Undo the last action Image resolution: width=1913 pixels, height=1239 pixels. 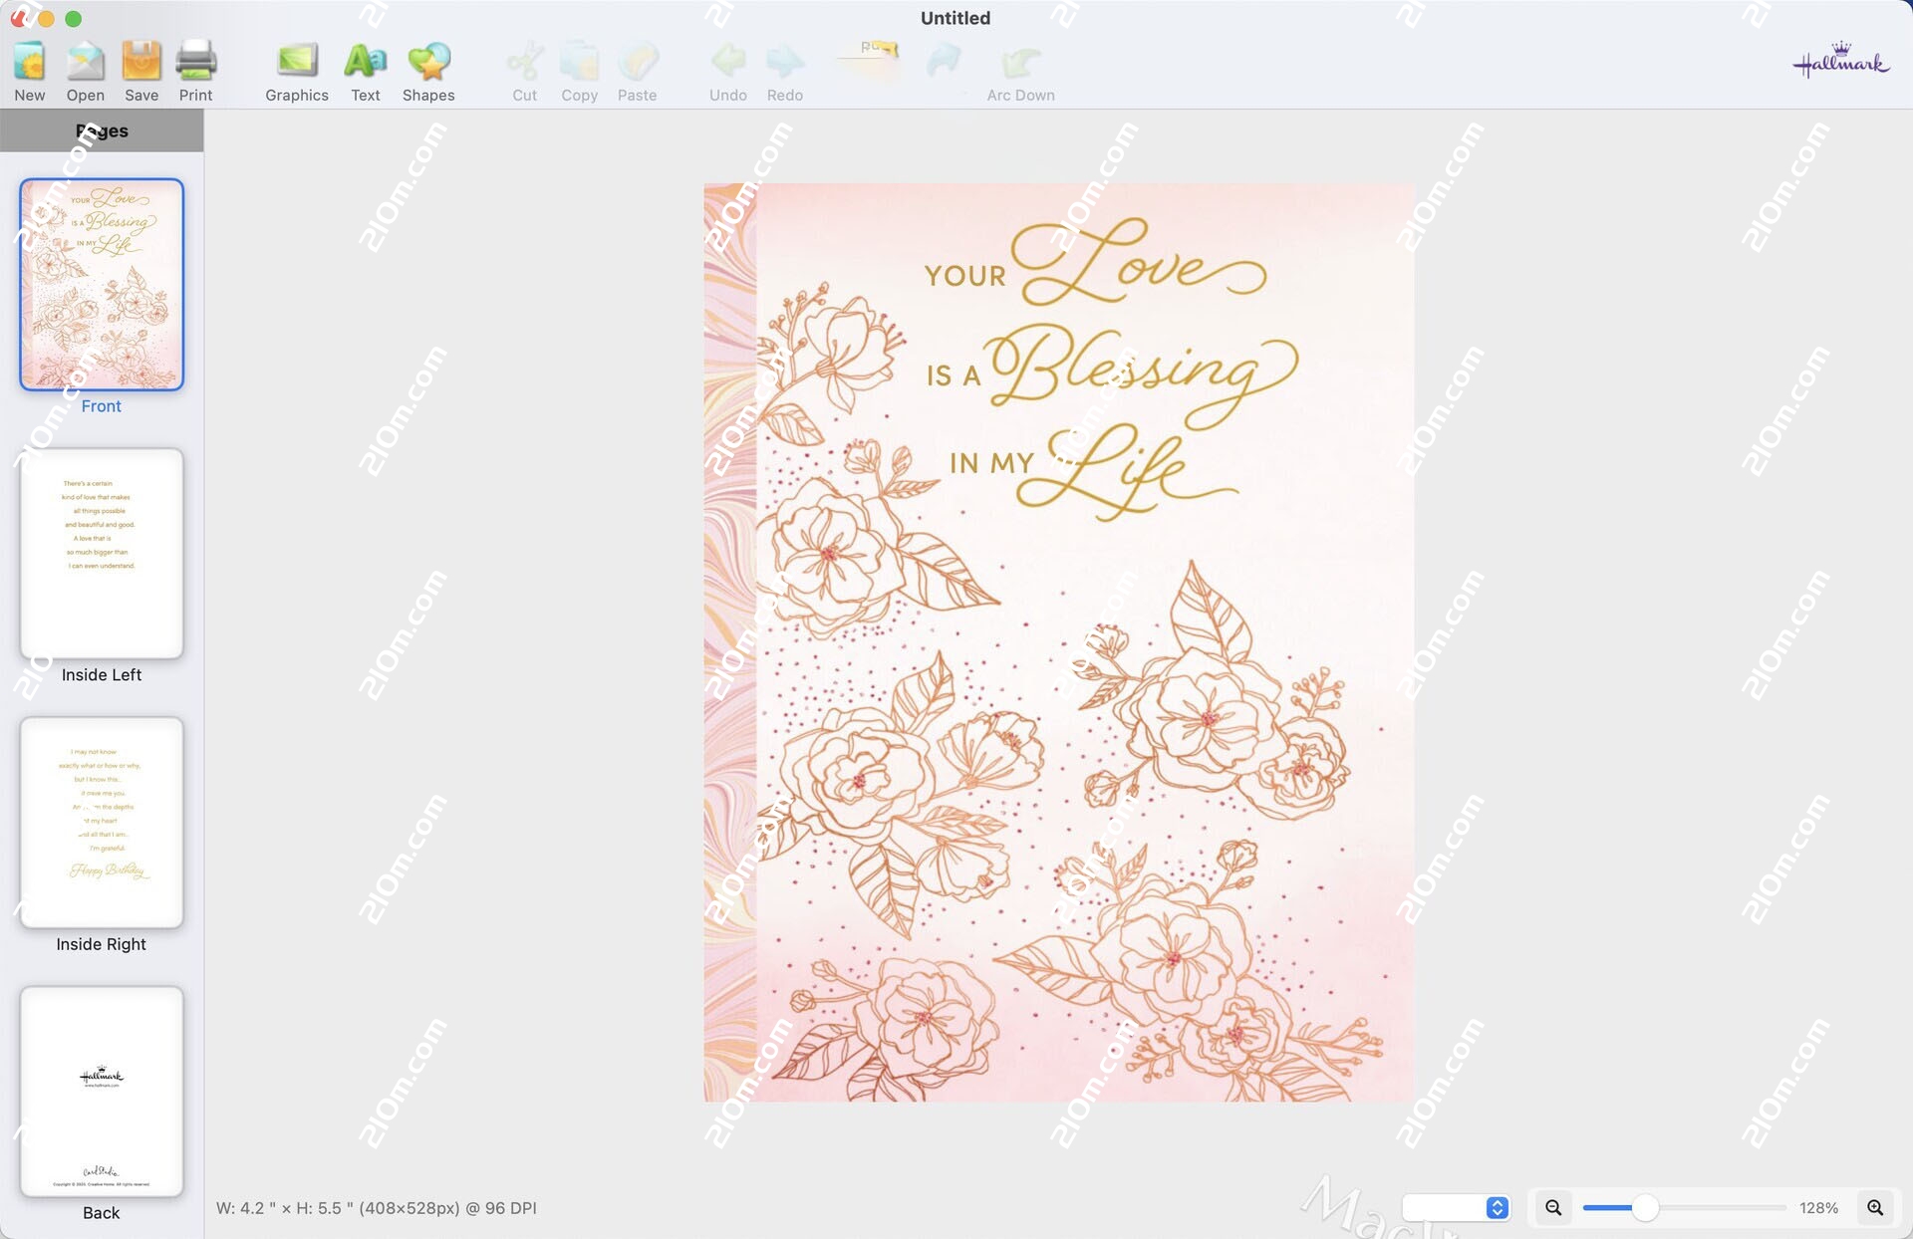click(x=727, y=68)
